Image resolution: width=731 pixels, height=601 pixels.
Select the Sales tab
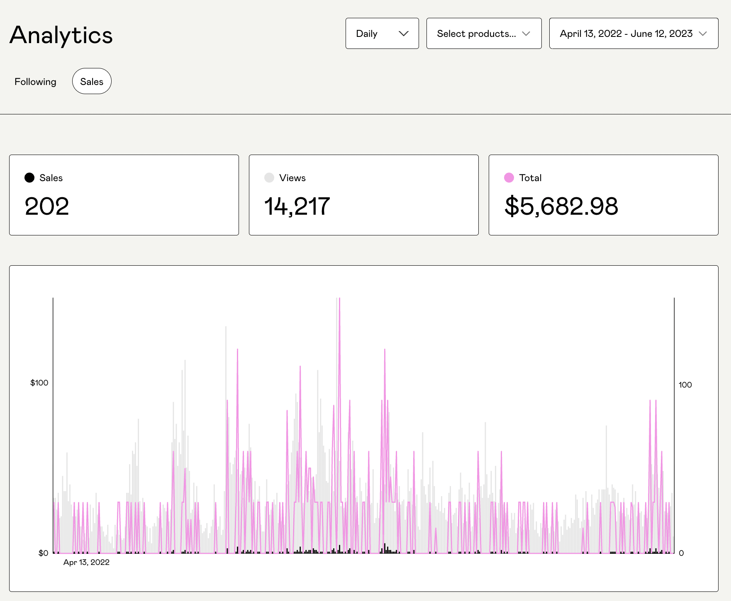click(x=91, y=81)
